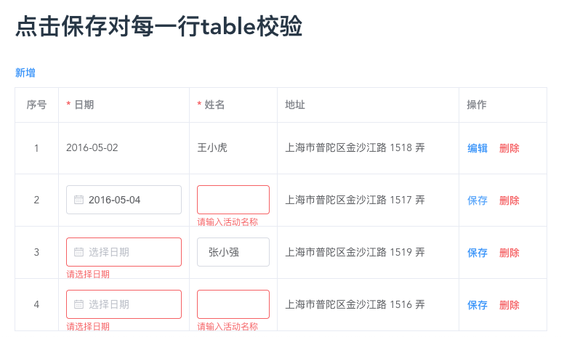Focus the name input containing 张小强

click(233, 252)
